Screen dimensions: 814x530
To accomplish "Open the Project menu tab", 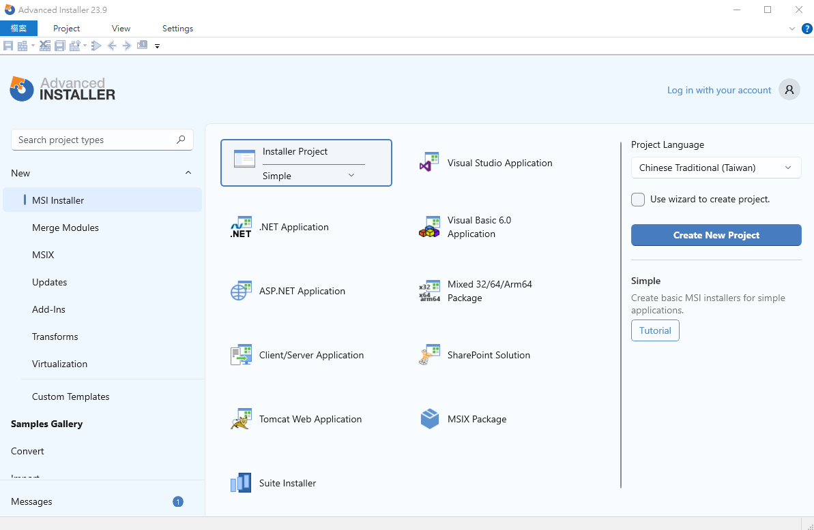I will 66,29.
